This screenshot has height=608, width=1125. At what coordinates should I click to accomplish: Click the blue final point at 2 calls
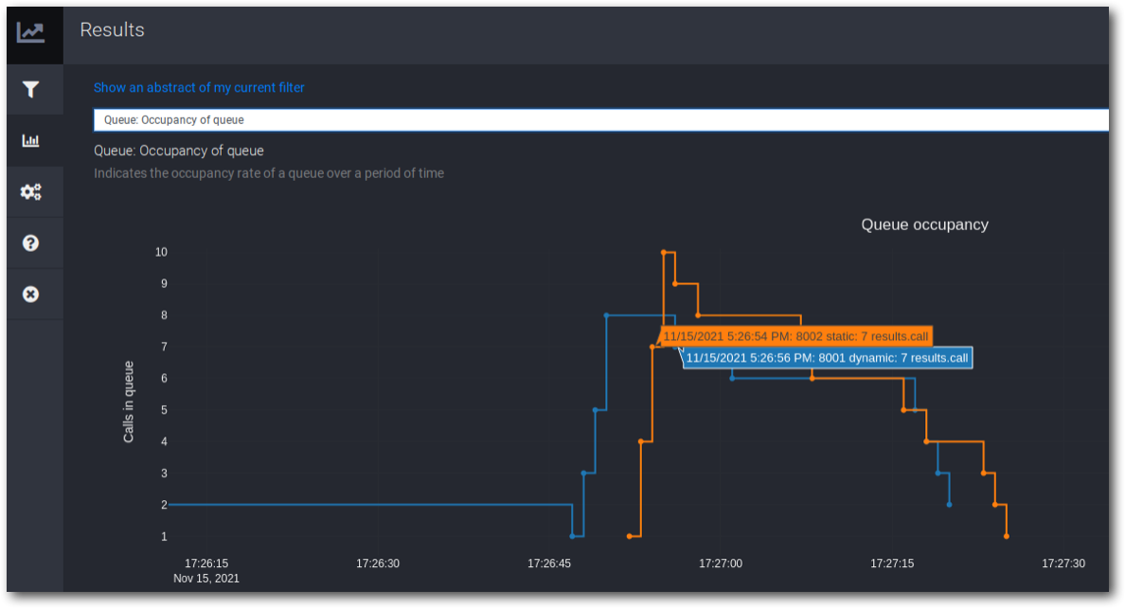pos(949,505)
